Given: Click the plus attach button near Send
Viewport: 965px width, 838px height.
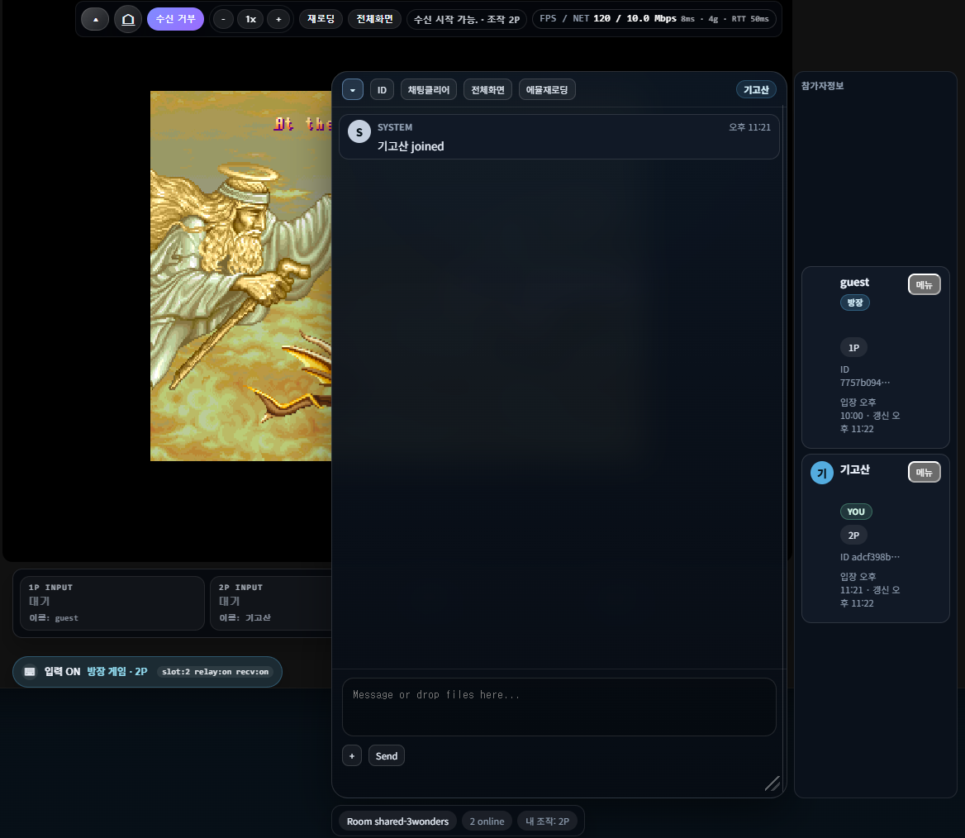Looking at the screenshot, I should coord(352,755).
